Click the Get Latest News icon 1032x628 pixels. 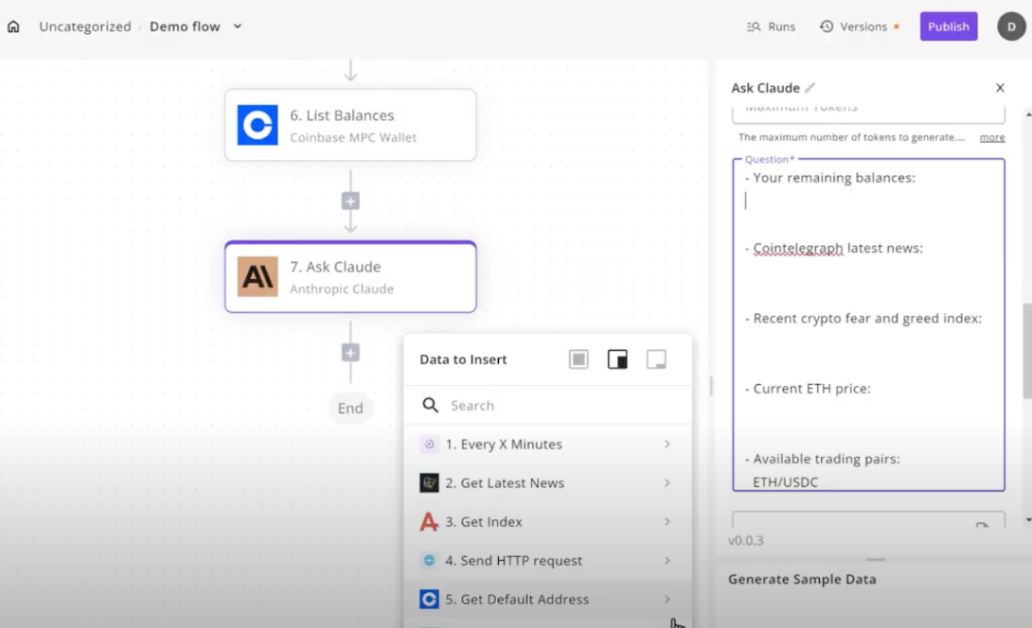coord(429,482)
